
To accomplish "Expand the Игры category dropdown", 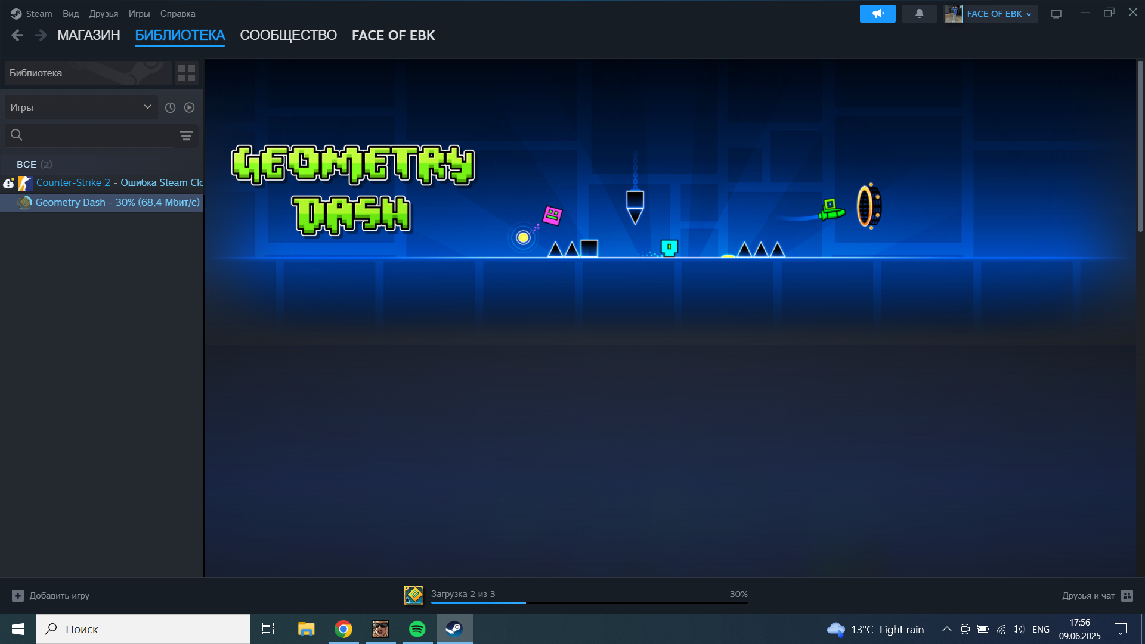I will 81,107.
